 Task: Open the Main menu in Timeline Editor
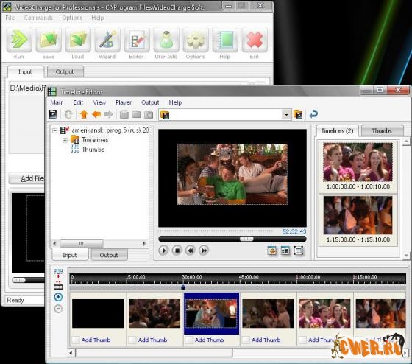tap(57, 102)
